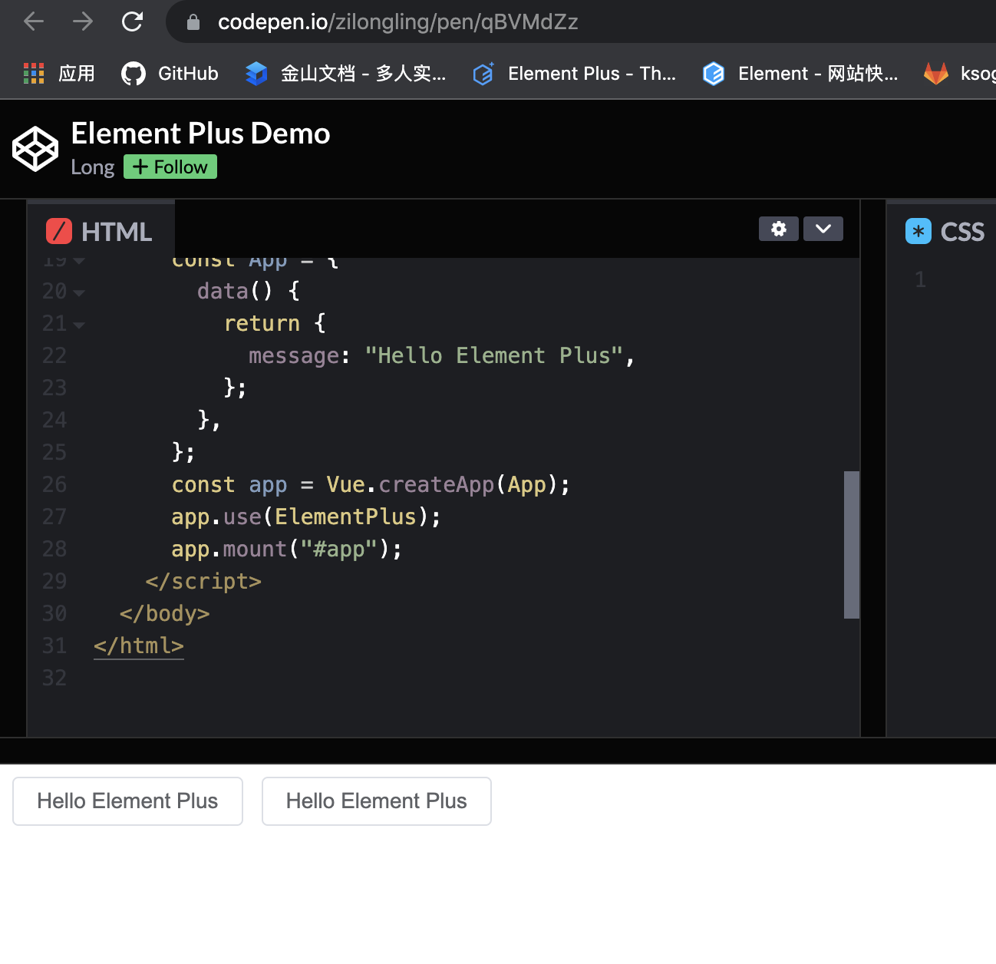996x964 pixels.
Task: Click the back navigation arrow
Action: (x=33, y=21)
